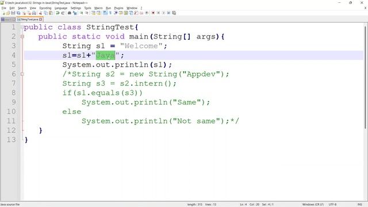Click the Redo arrow icon

[63, 13]
